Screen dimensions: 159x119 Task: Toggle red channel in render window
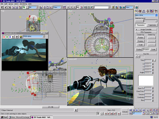tap(4, 37)
